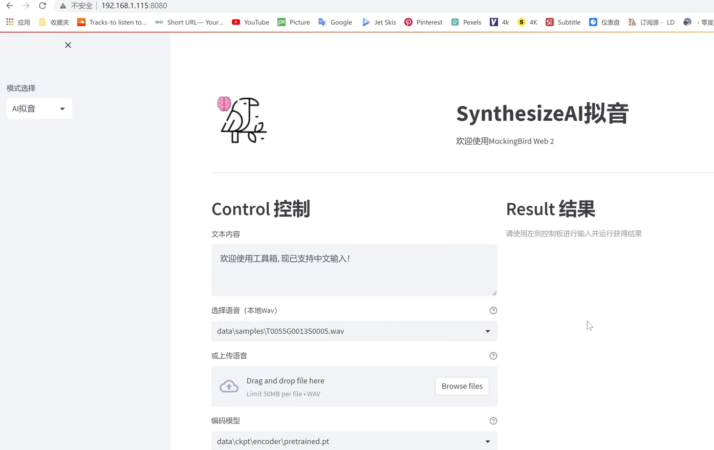Open the Pexels bookmark
The height and width of the screenshot is (450, 714).
tap(466, 22)
